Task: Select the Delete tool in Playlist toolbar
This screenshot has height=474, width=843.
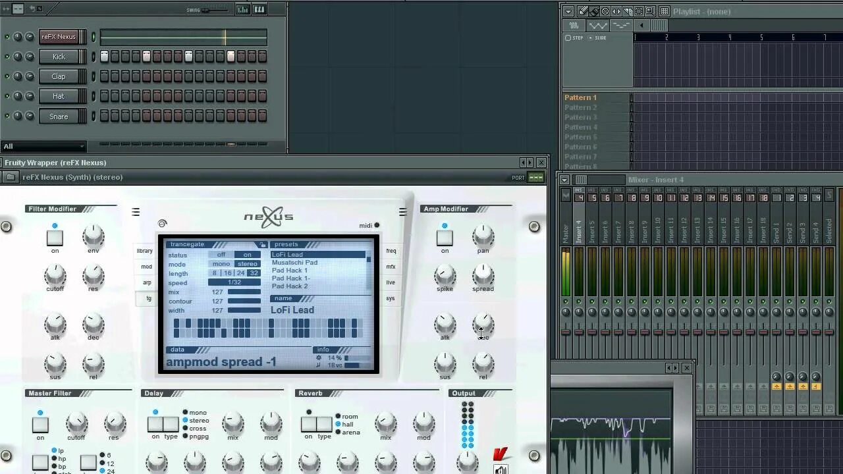Action: pos(605,11)
